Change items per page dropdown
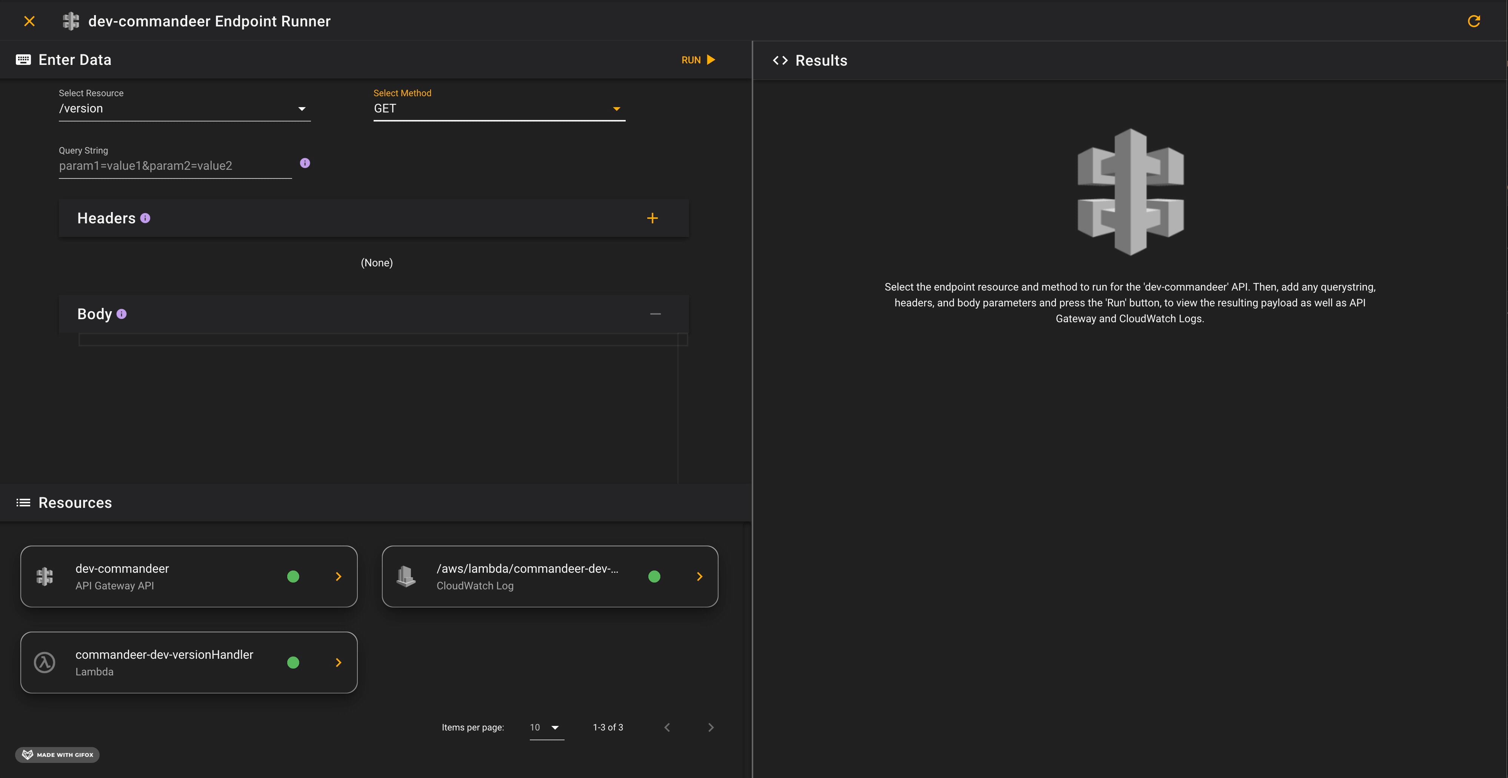Screen dimensions: 1508x778 (x=547, y=728)
